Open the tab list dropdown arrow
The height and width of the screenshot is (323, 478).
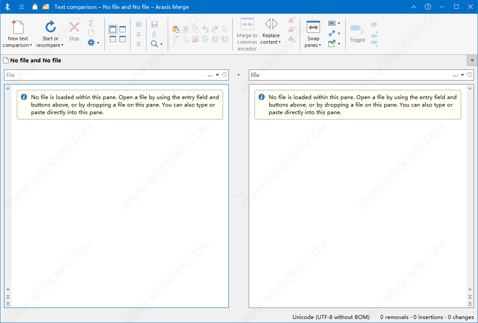click(472, 60)
